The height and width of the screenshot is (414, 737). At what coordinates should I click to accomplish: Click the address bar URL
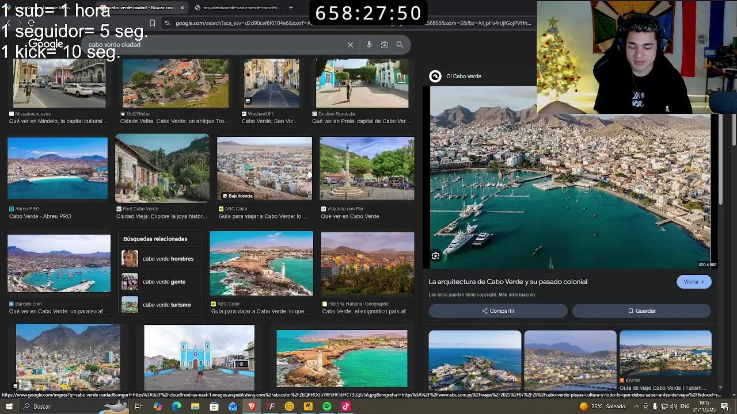coord(354,23)
